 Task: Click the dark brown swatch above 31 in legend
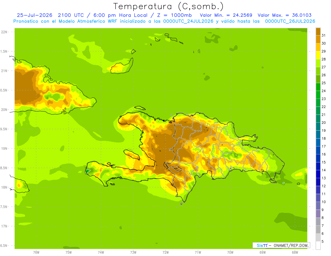(318, 31)
